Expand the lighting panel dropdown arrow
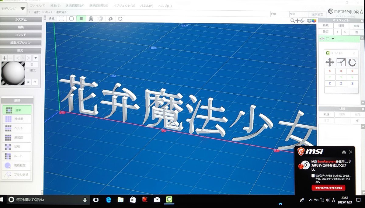The height and width of the screenshot is (208, 365). [36, 58]
